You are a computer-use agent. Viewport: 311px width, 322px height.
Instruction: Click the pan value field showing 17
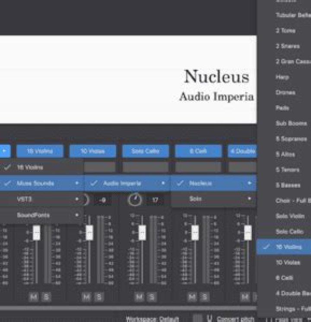[155, 200]
